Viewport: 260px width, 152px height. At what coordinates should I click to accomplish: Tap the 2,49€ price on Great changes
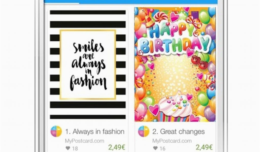point(204,147)
